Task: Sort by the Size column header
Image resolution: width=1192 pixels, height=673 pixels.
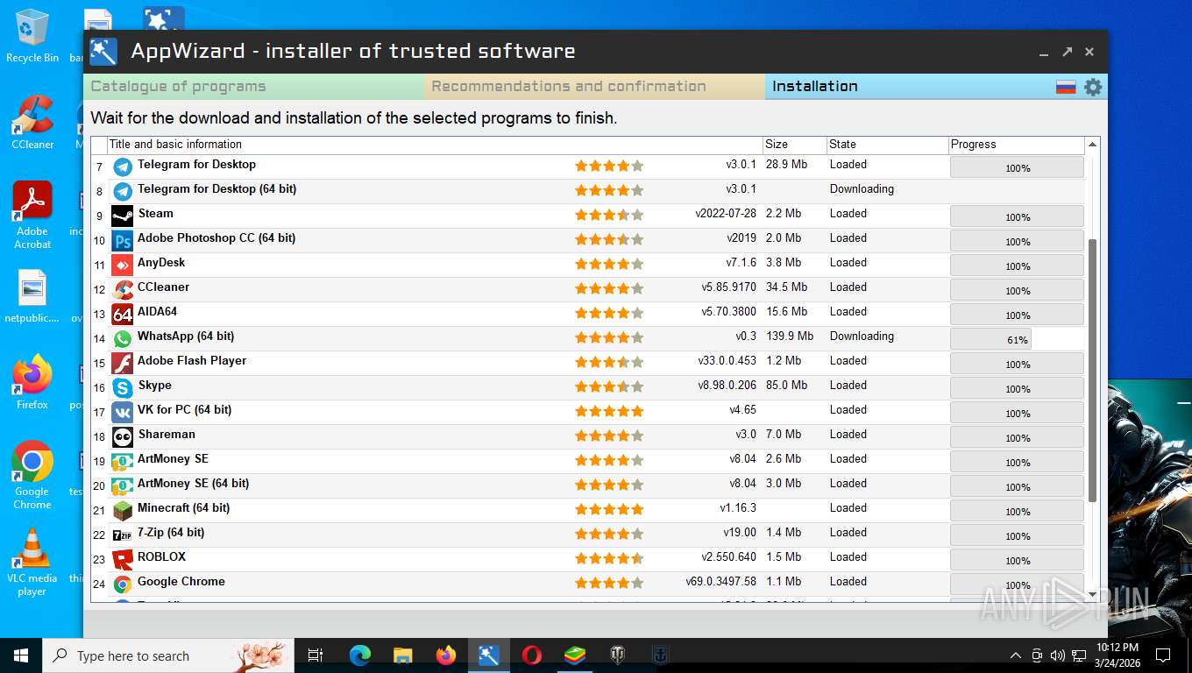Action: 794,145
